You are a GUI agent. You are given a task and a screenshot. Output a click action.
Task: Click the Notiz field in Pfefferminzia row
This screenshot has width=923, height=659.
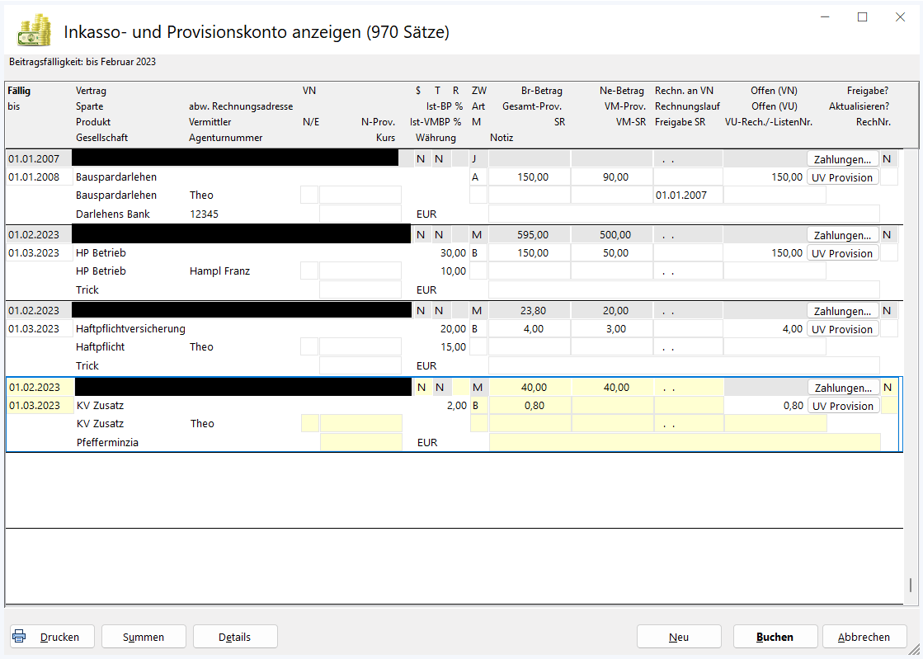685,442
